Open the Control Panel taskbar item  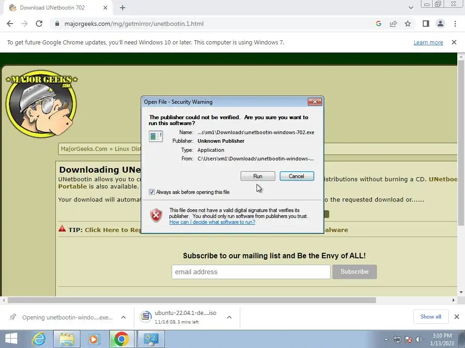151,339
